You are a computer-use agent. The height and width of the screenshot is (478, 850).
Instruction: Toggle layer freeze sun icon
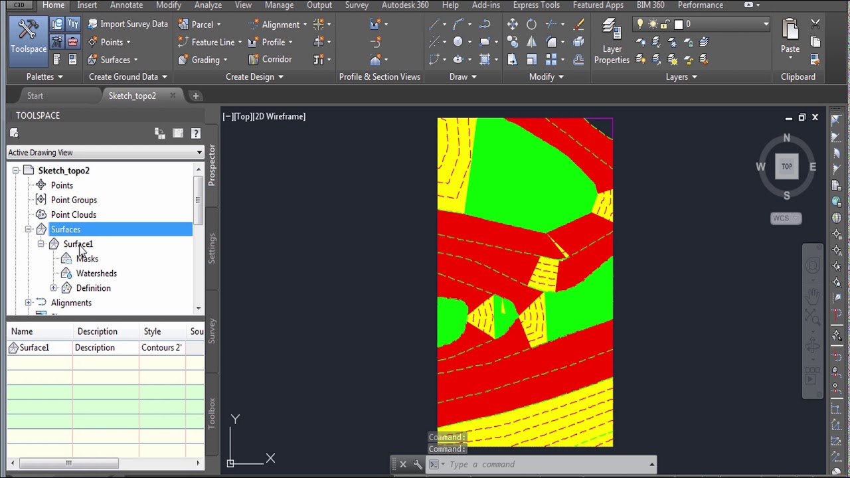pyautogui.click(x=653, y=25)
